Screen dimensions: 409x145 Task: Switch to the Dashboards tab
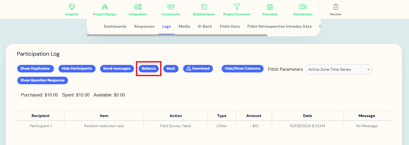pyautogui.click(x=115, y=27)
